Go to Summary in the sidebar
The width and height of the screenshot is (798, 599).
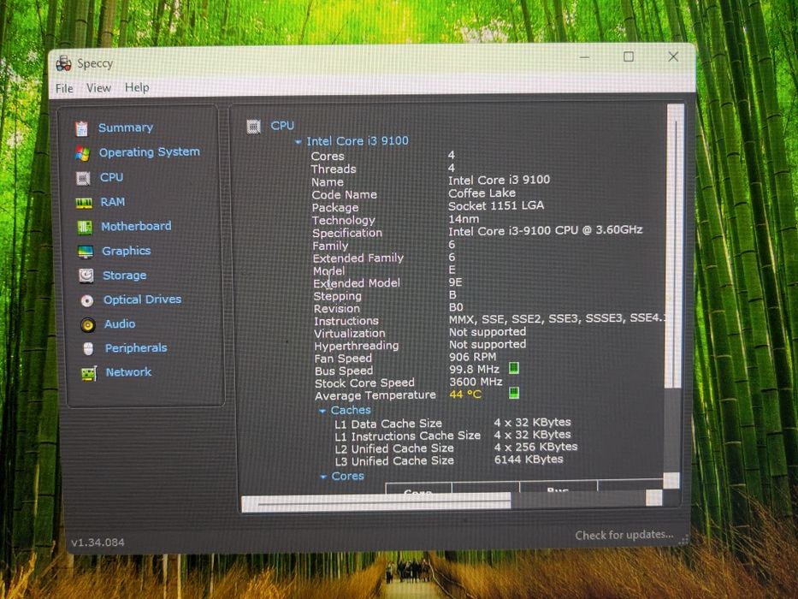click(x=126, y=128)
